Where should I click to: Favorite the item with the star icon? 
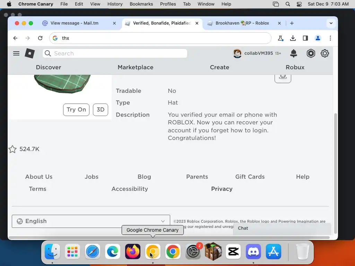tap(12, 149)
